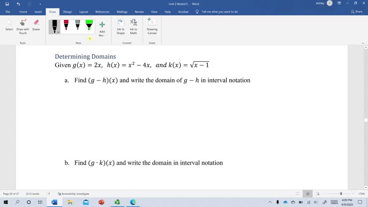The width and height of the screenshot is (368, 207).
Task: Click the Undo arrow
Action: coord(18,3)
